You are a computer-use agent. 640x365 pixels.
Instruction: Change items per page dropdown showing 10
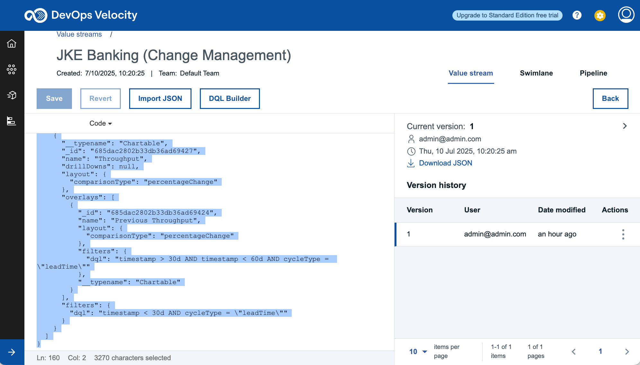[418, 352]
